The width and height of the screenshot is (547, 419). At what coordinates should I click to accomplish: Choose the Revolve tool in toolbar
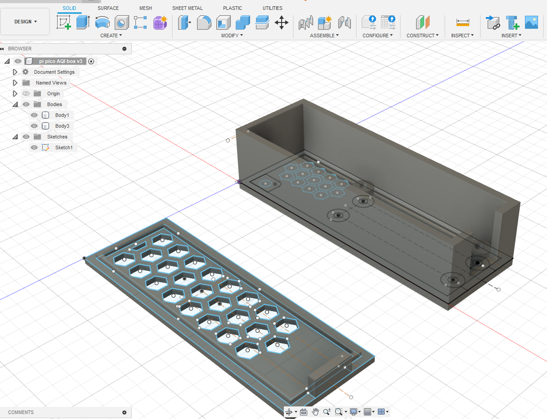pyautogui.click(x=103, y=22)
